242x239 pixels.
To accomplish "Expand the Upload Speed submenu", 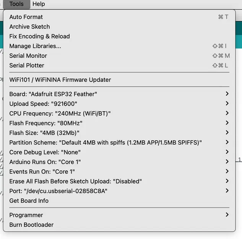I will (x=43, y=104).
